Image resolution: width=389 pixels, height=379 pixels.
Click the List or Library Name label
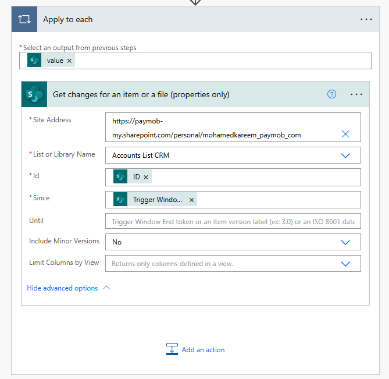64,154
